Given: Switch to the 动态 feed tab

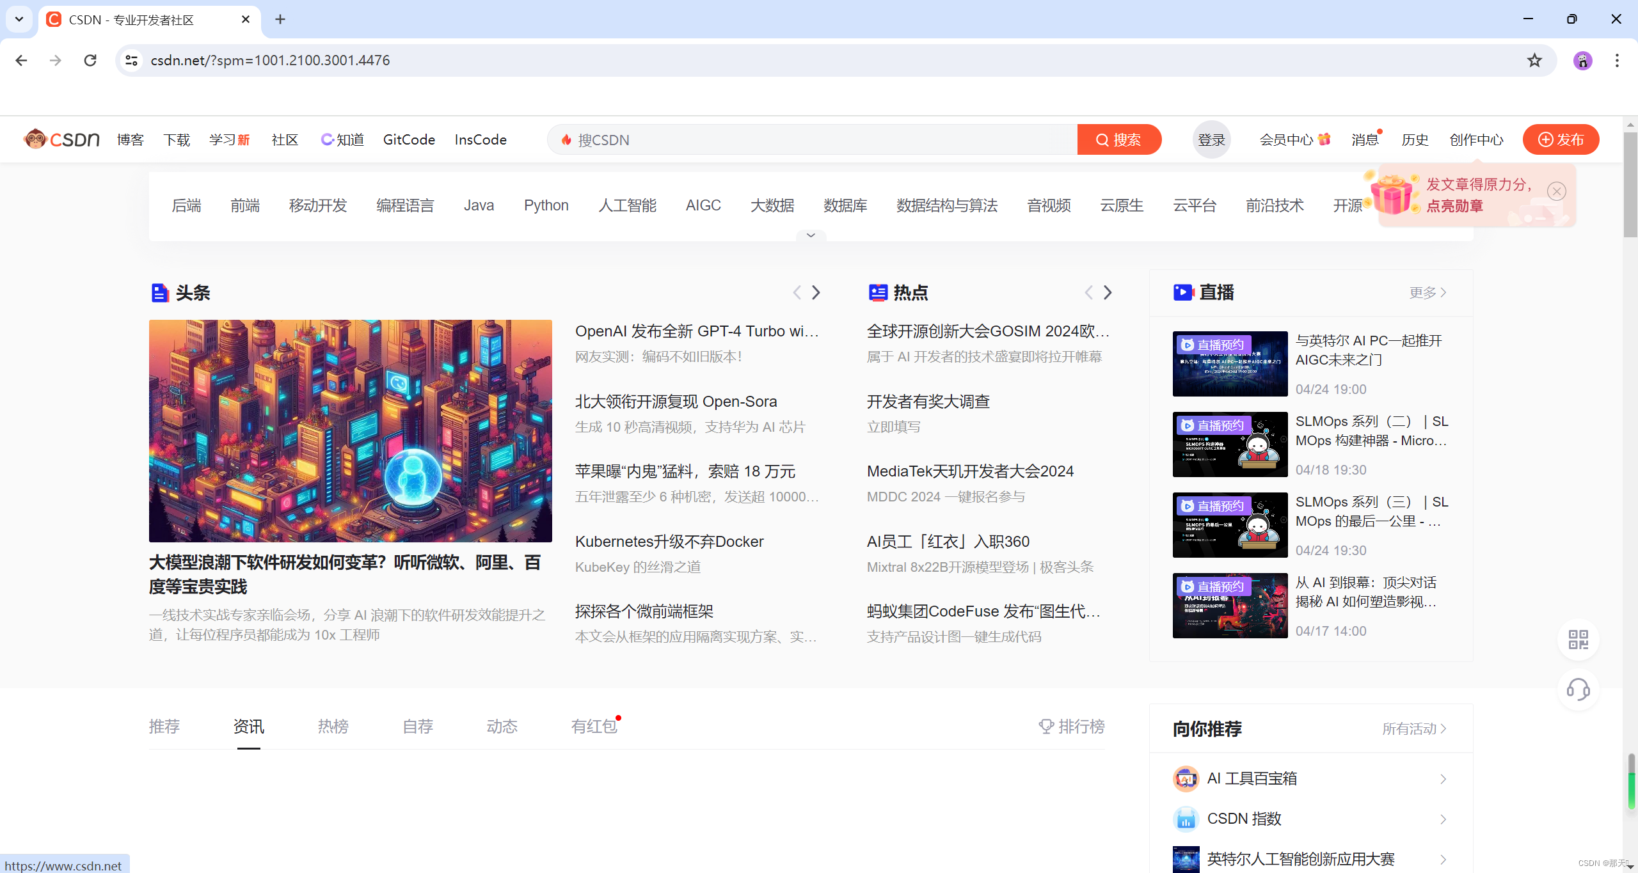Looking at the screenshot, I should 502,727.
